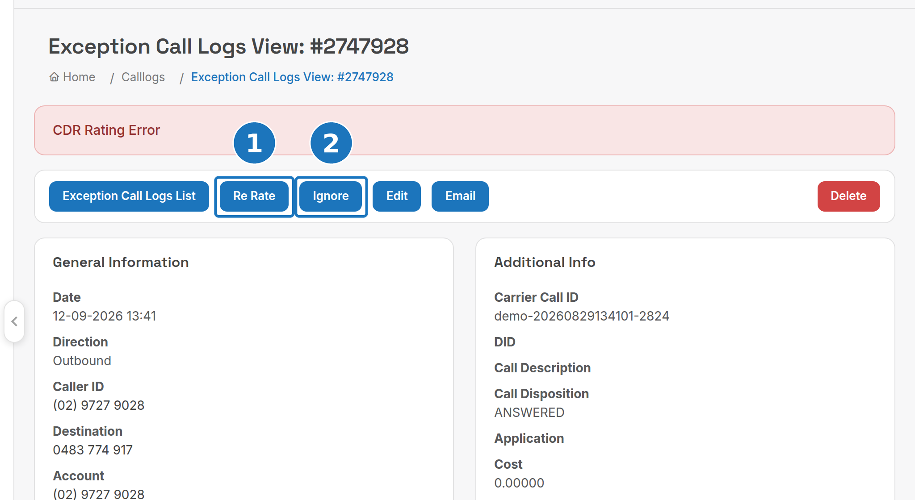This screenshot has width=915, height=500.
Task: Click the Home icon in breadcrumb
Action: pos(54,77)
